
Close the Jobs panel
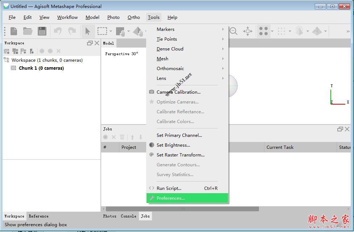click(347, 129)
